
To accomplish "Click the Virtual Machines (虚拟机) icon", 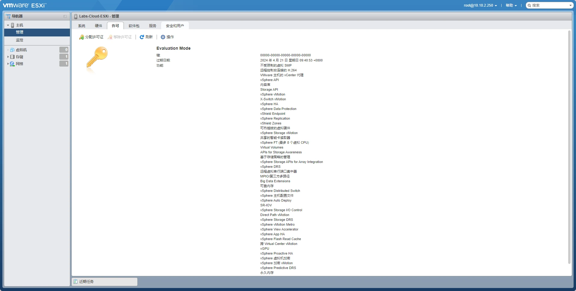I will [x=12, y=50].
